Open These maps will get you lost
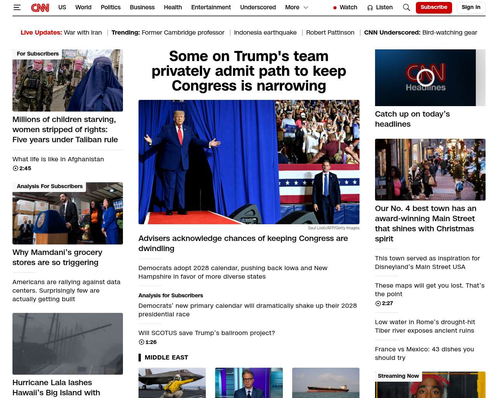This screenshot has height=398, width=498. (430, 290)
